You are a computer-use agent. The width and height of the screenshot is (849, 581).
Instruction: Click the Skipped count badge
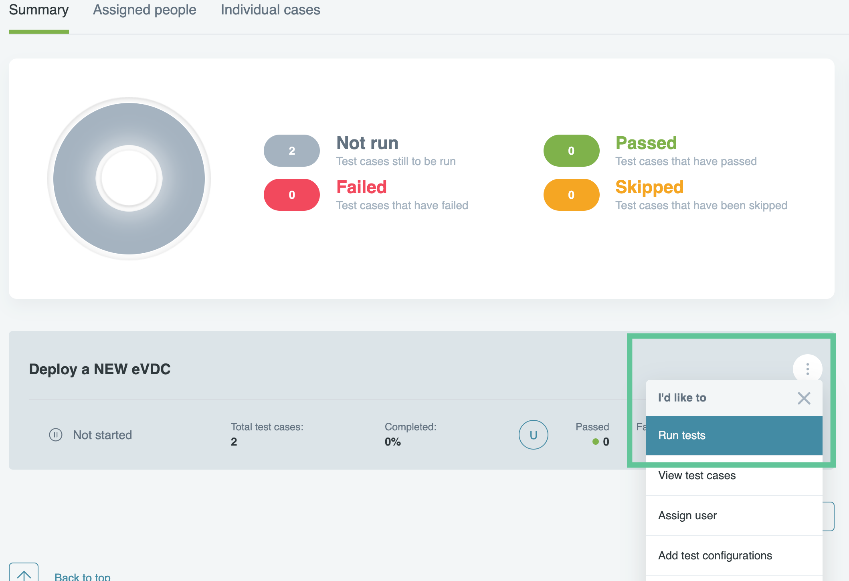click(x=571, y=195)
